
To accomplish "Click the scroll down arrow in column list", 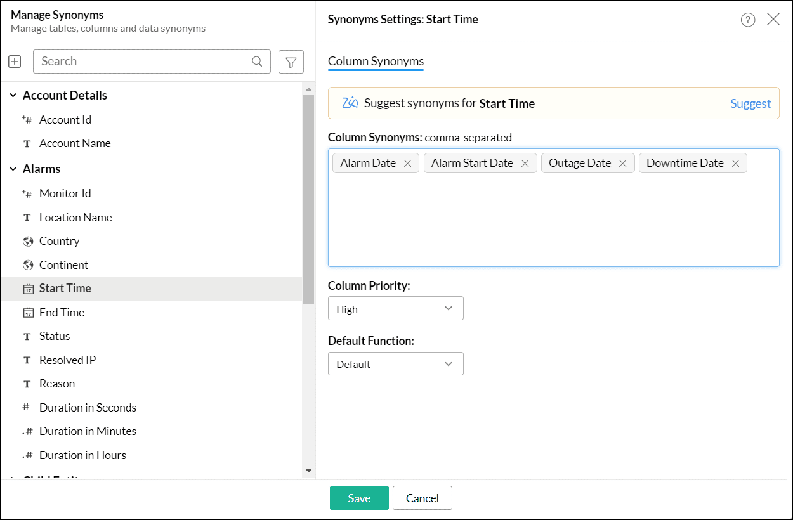I will pos(309,471).
